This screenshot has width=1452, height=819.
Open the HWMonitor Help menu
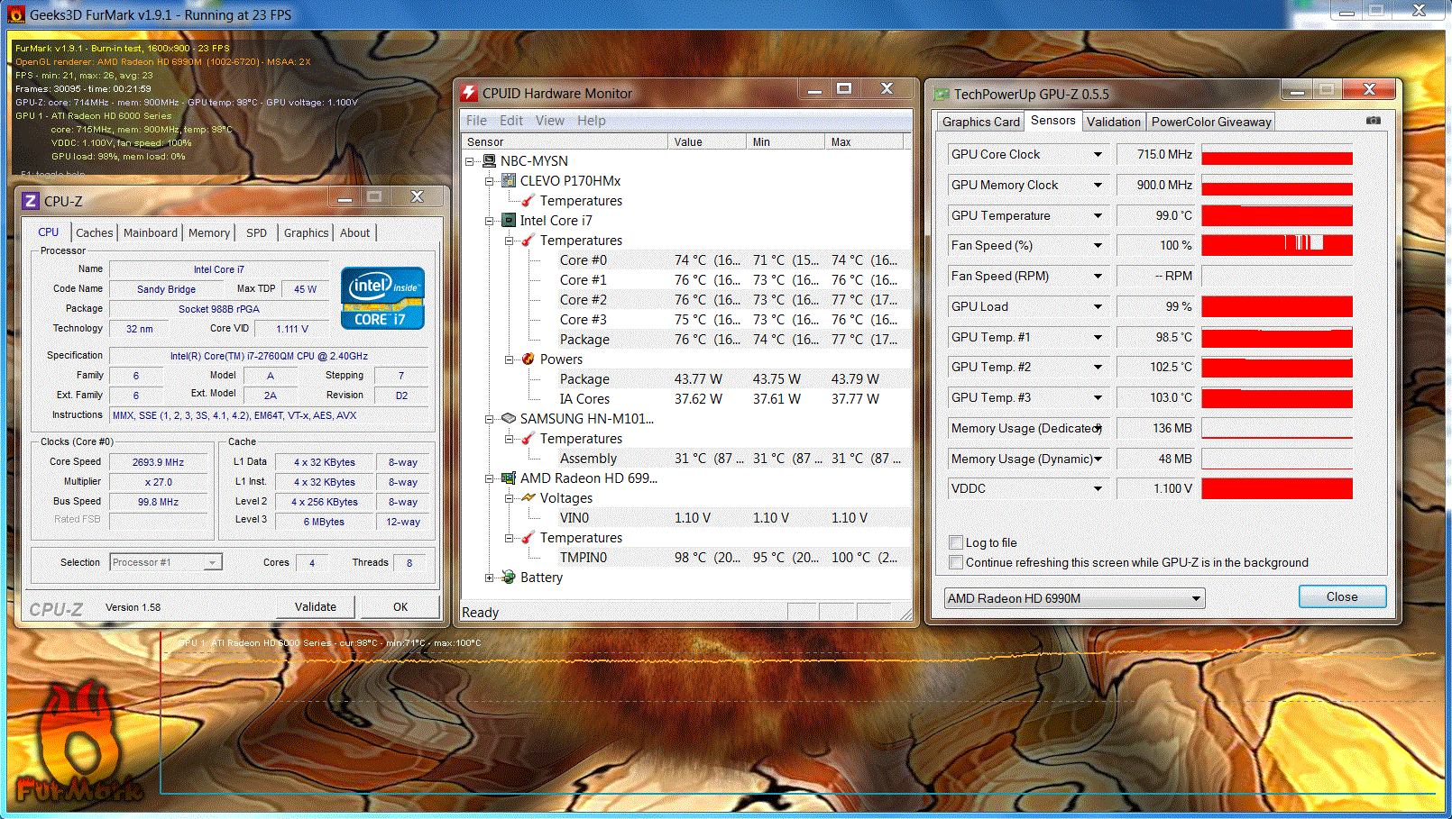pyautogui.click(x=592, y=121)
